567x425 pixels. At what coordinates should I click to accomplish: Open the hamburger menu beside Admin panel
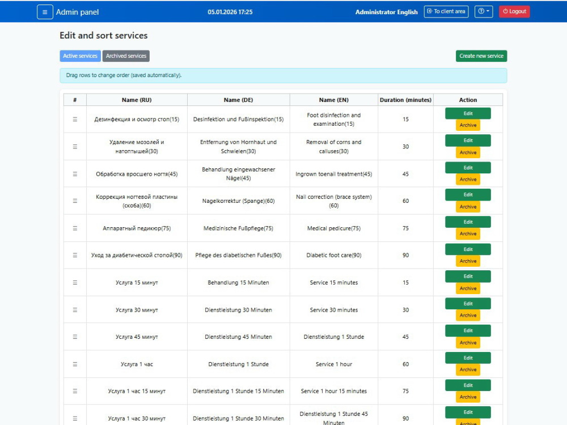pyautogui.click(x=45, y=12)
